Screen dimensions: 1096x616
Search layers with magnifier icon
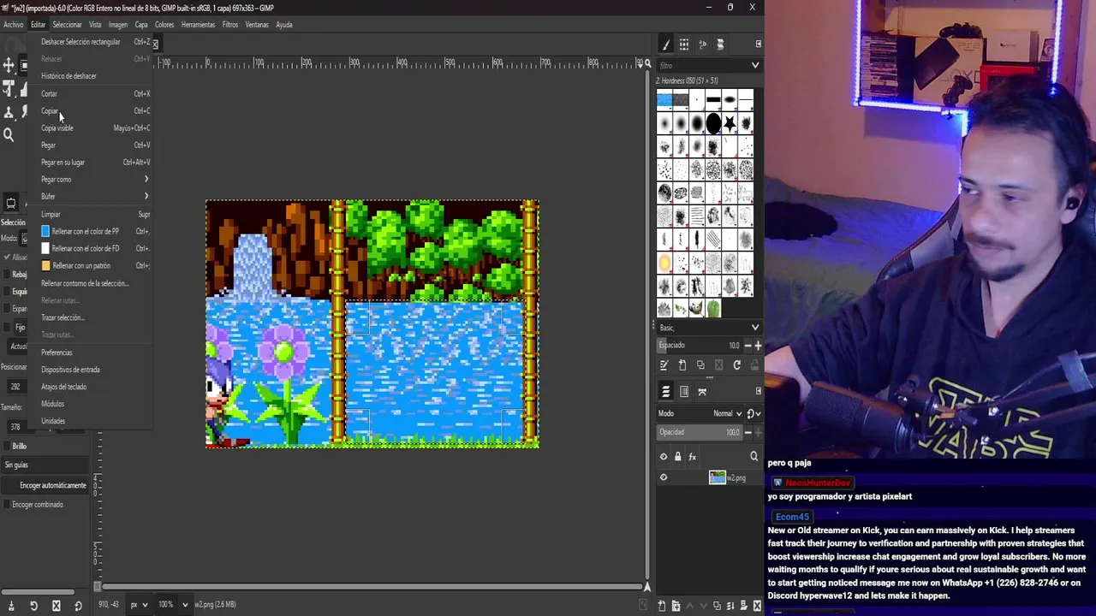coord(754,457)
